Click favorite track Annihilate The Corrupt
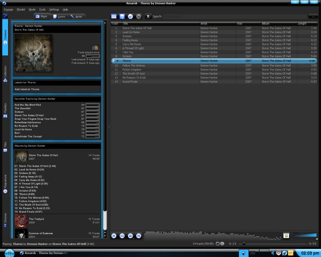 pyautogui.click(x=28, y=137)
